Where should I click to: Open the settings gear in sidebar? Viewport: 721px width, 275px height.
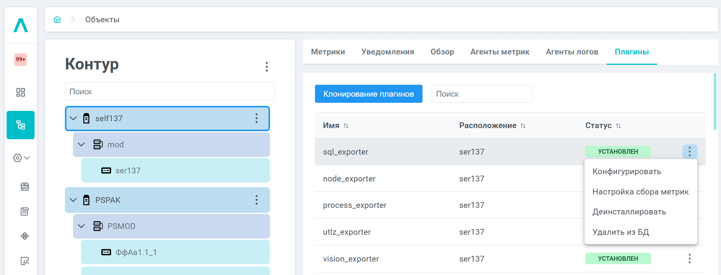(x=18, y=158)
